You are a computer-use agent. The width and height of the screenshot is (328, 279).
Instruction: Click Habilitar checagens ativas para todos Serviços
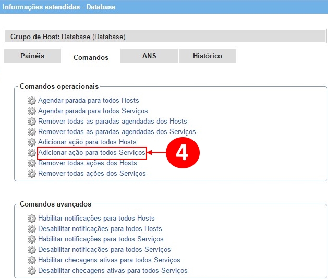[109, 260]
